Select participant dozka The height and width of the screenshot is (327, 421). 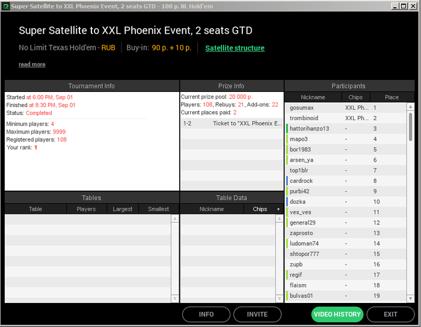point(346,202)
